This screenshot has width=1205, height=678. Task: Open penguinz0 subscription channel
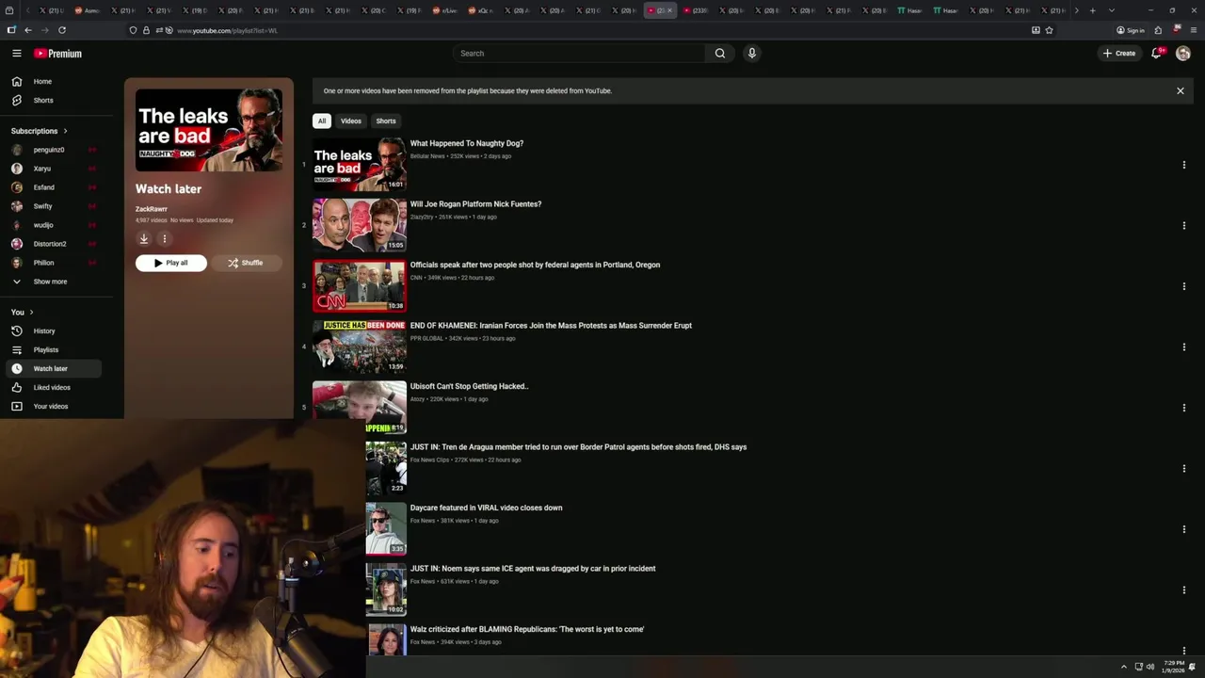tap(53, 150)
